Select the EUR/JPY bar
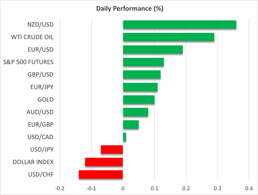This screenshot has height=195, width=258. [x=140, y=87]
